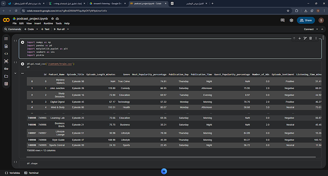This screenshot has height=176, width=328.
Task: Open Secrets key icon in sidebar
Action: (x=6, y=69)
